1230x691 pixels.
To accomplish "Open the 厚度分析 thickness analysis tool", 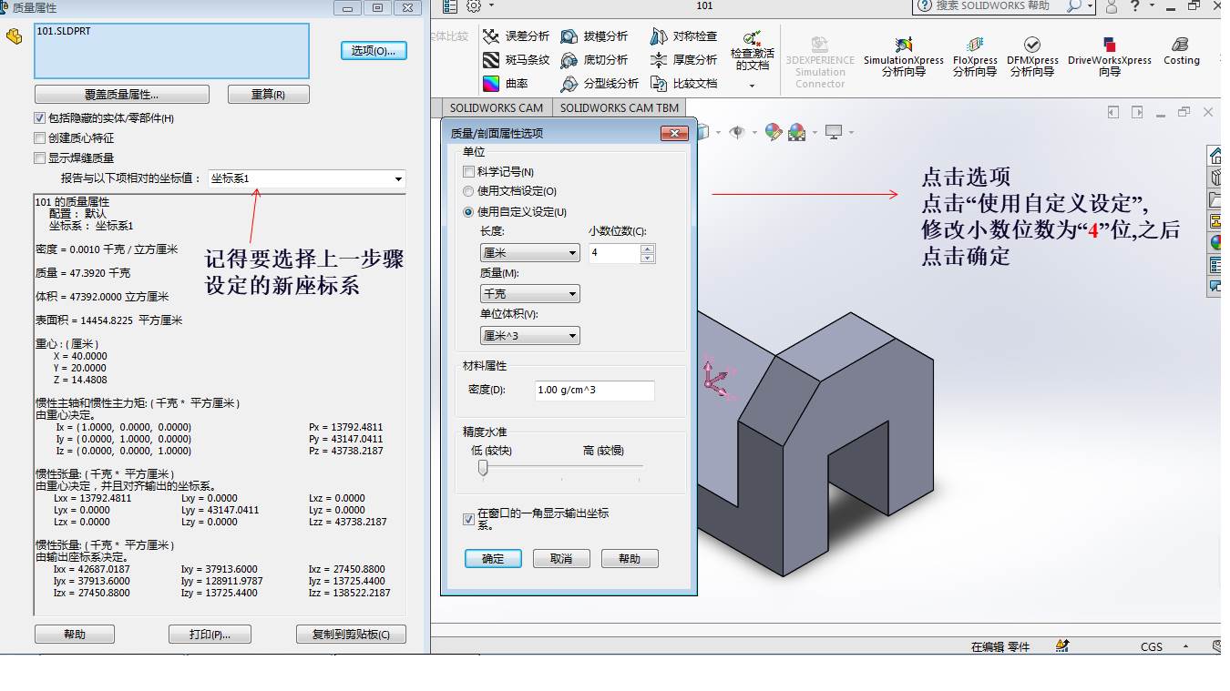I will coord(683,60).
